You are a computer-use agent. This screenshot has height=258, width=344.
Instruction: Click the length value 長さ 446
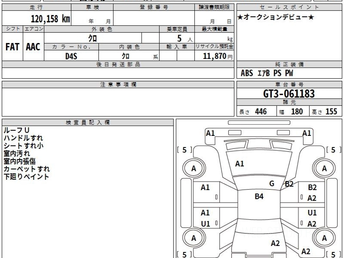click(253, 112)
